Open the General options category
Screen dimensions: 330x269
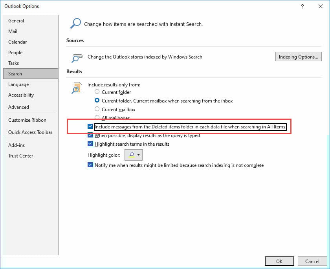tap(31, 20)
